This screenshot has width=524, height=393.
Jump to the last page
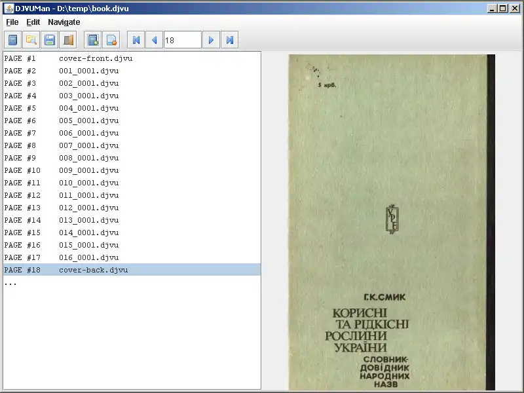(230, 40)
